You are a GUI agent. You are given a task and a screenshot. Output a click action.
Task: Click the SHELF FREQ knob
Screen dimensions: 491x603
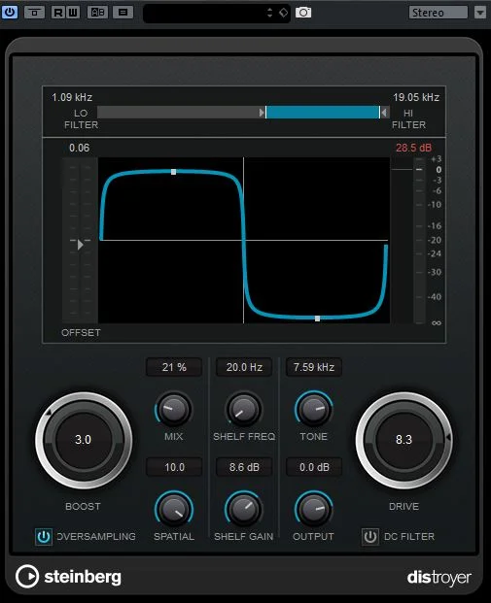243,409
